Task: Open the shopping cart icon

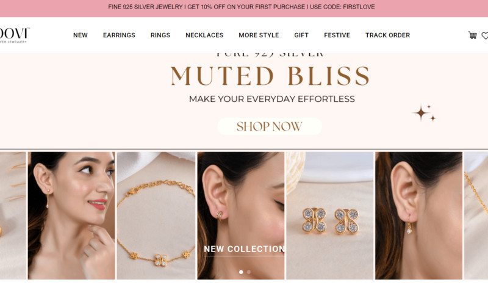Action: point(472,35)
